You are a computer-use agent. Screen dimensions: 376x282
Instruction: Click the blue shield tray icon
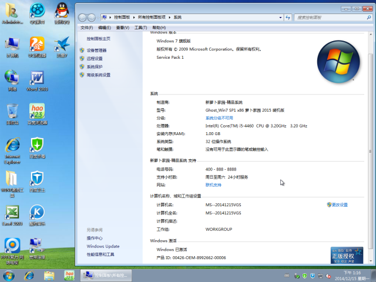coord(313,276)
